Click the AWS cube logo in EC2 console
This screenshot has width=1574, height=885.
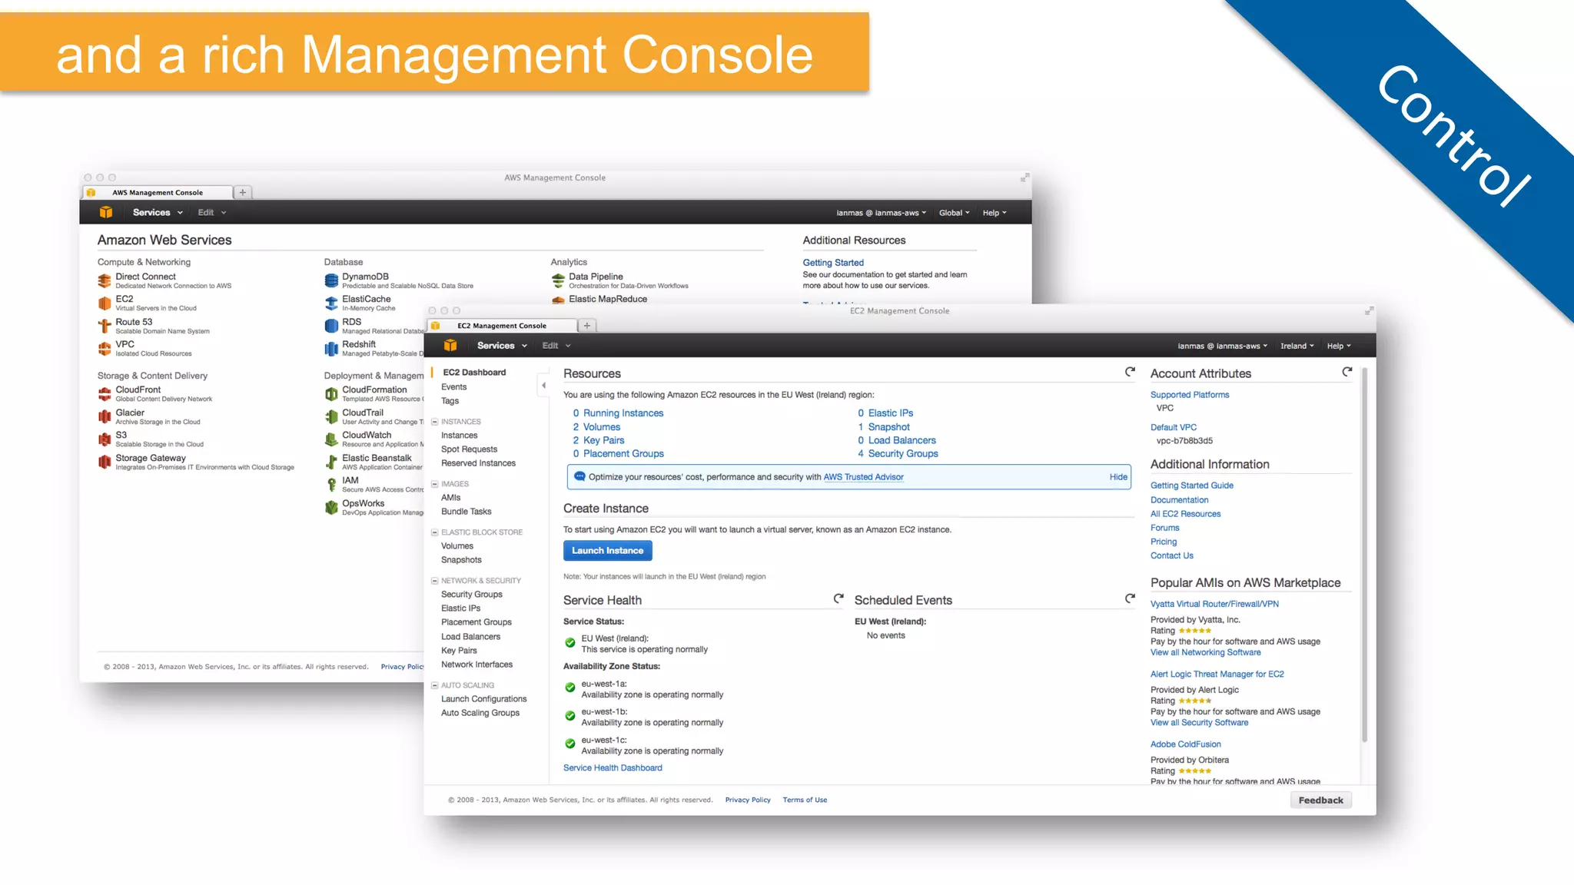point(450,346)
